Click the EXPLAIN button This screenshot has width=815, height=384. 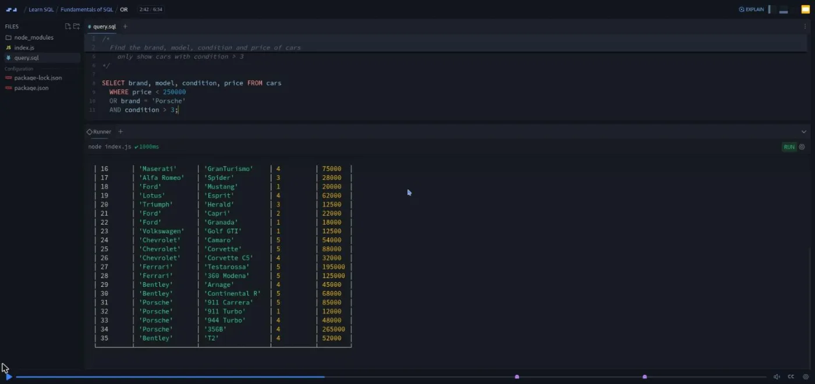(751, 9)
